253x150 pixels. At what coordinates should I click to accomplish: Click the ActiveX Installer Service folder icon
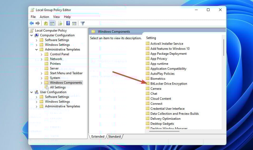148,43
